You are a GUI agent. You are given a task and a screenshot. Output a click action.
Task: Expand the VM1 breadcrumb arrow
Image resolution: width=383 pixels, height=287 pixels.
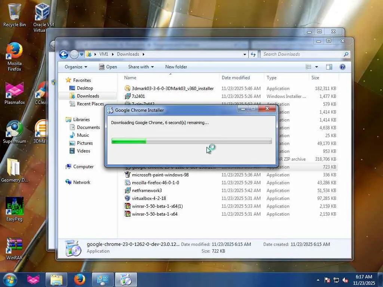(x=113, y=54)
